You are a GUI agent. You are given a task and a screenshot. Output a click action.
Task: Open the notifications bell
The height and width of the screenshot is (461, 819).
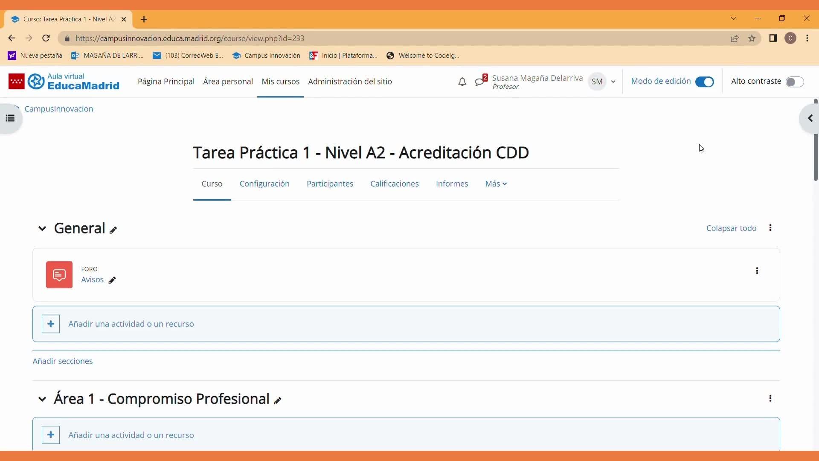pos(462,82)
